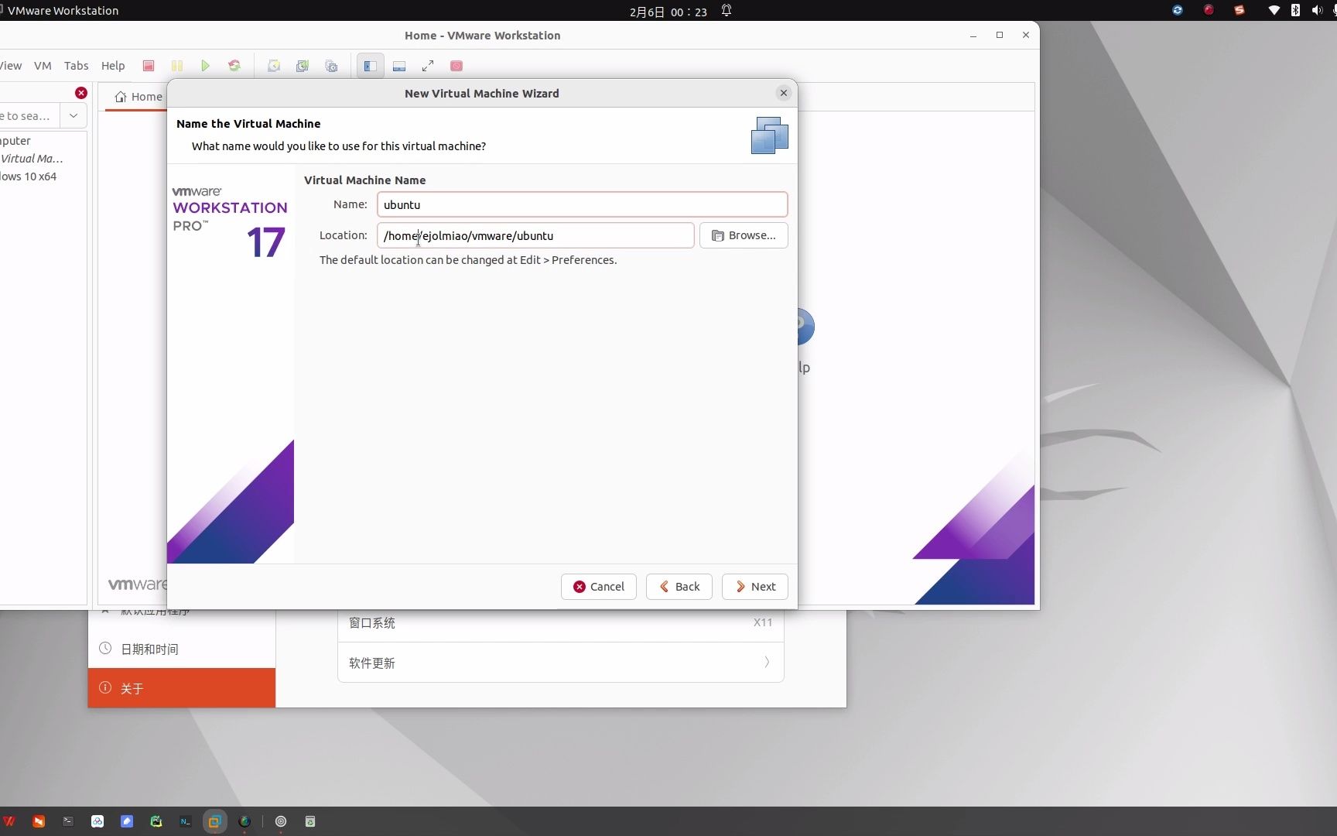Open the calendar from the top bar clock
1337x836 pixels.
click(x=668, y=11)
